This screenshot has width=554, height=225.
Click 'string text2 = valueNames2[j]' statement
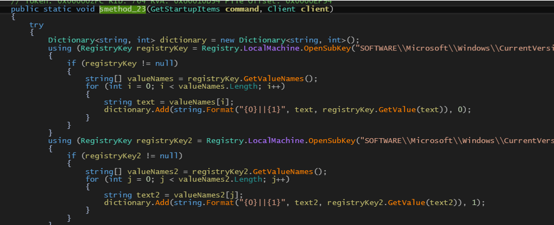[x=174, y=195]
